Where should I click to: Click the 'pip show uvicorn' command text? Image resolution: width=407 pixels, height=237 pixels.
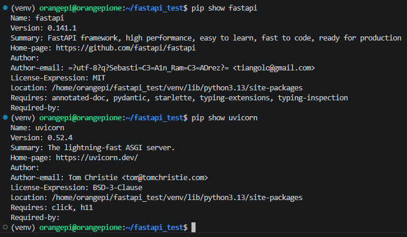224,118
